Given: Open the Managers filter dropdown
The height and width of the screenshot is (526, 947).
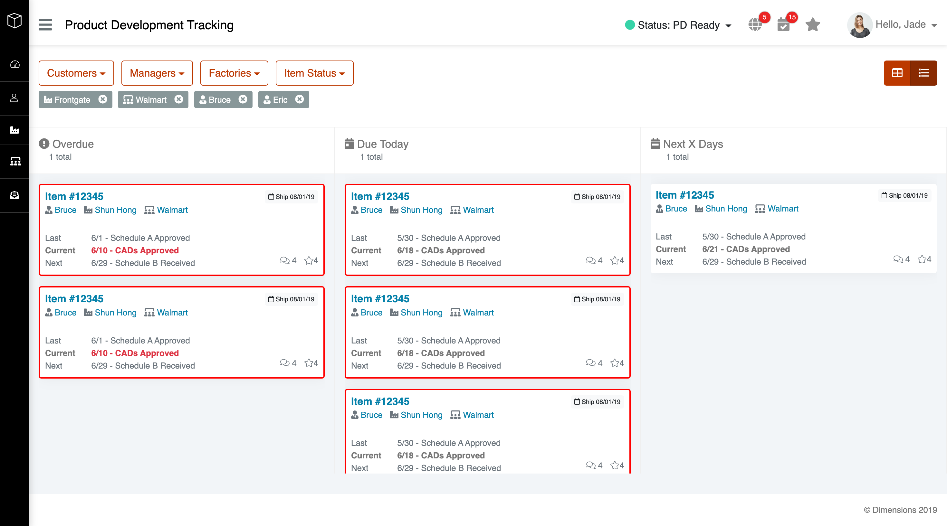Looking at the screenshot, I should (157, 73).
